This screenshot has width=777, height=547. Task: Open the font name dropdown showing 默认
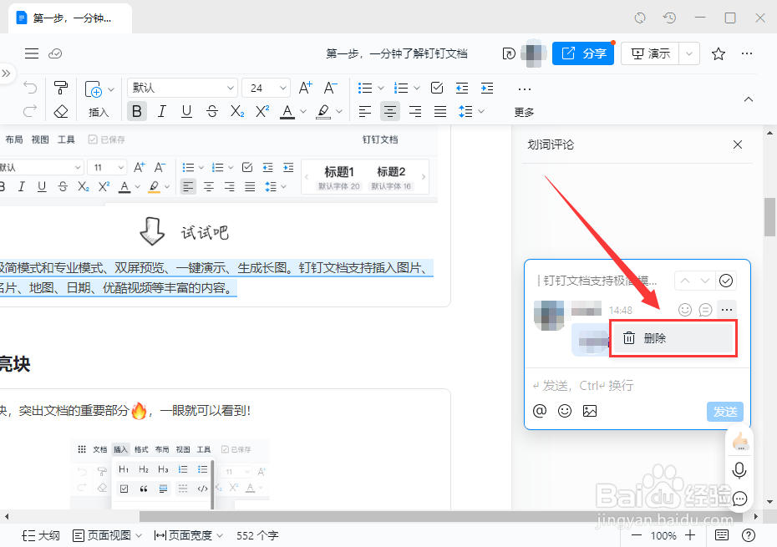(182, 89)
